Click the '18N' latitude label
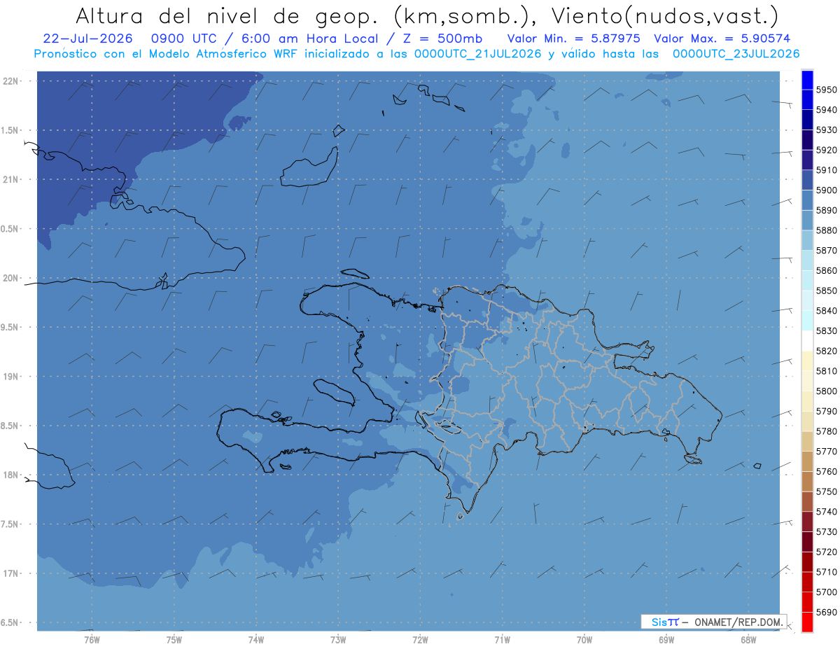The height and width of the screenshot is (649, 840). coord(10,475)
